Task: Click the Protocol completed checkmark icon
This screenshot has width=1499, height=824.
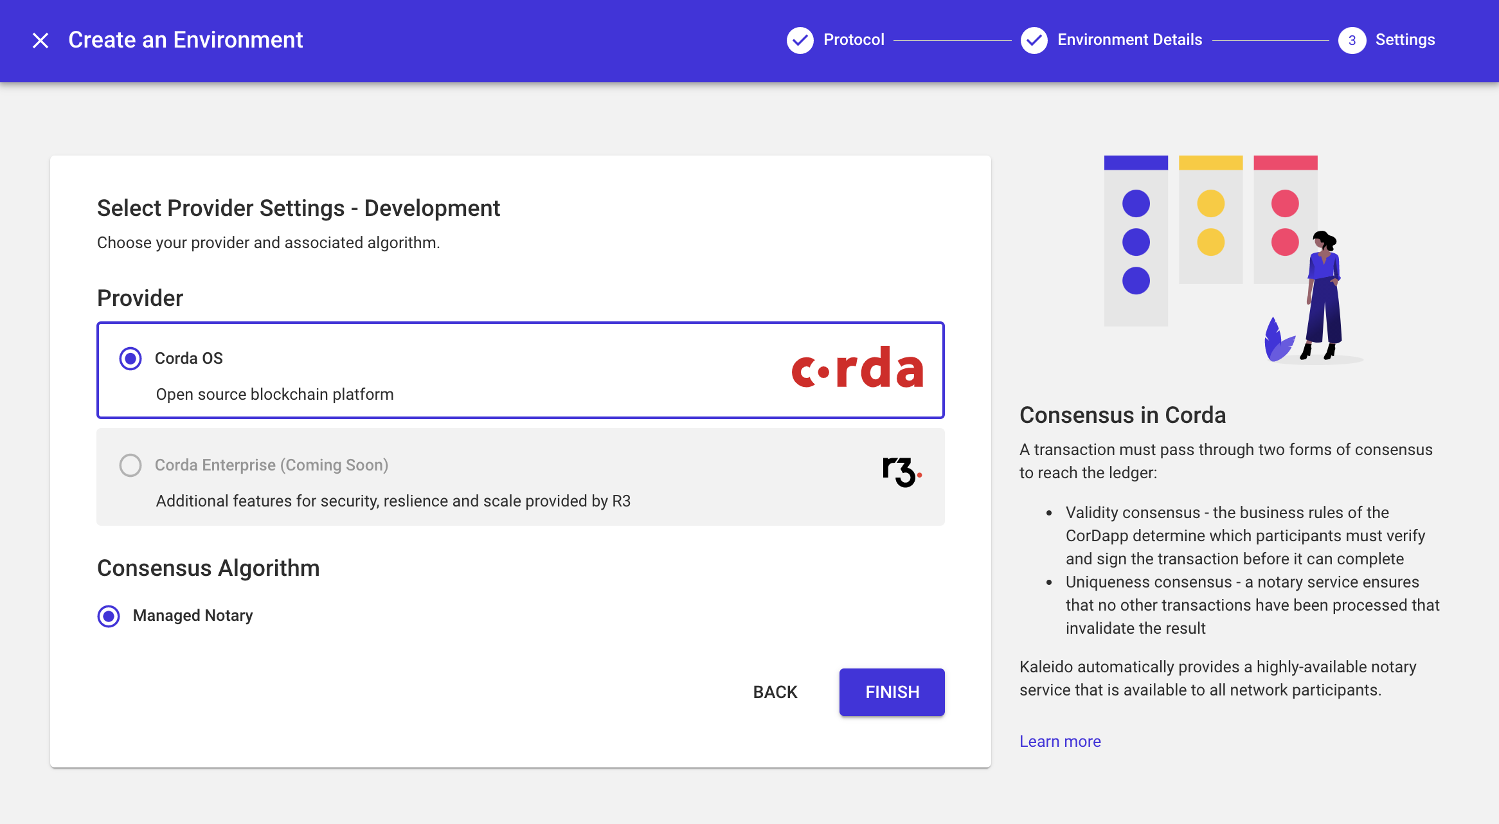Action: click(x=799, y=40)
